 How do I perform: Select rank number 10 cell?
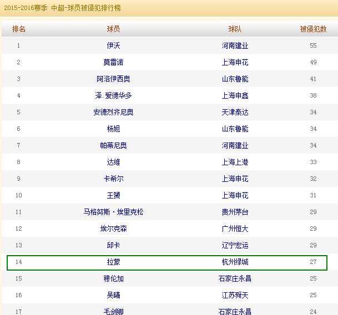tap(18, 195)
